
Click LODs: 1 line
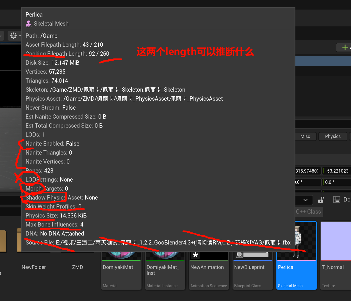coord(35,135)
